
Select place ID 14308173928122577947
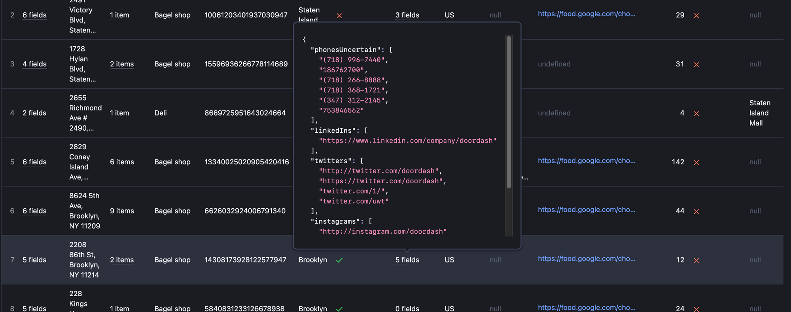245,260
